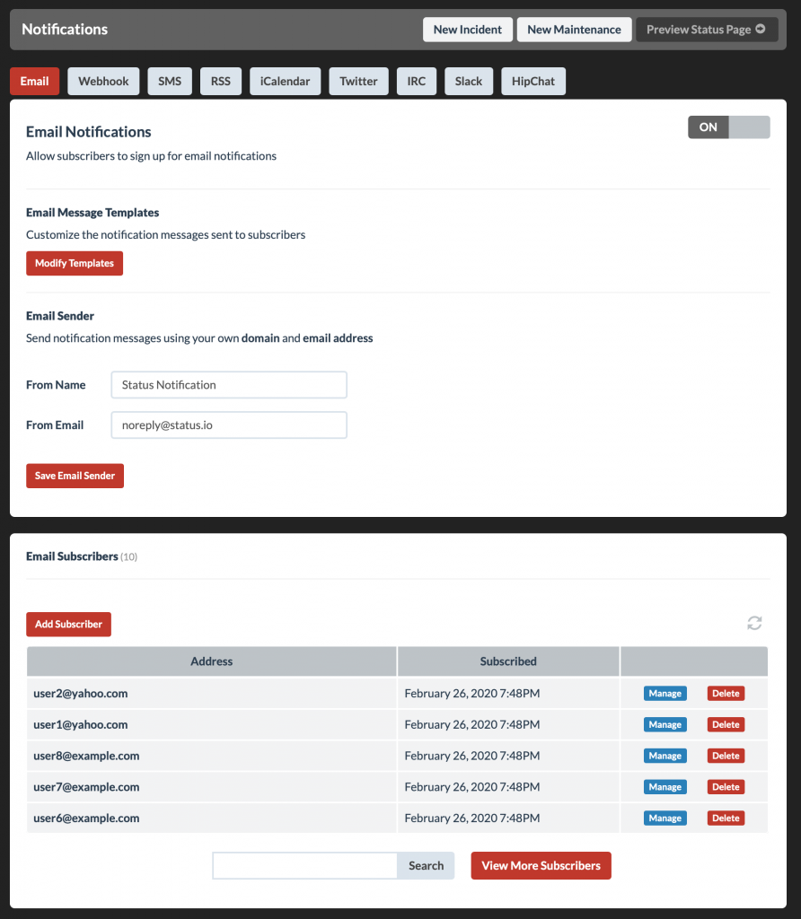Focus the From Name input field
This screenshot has height=919, width=801.
coord(229,384)
